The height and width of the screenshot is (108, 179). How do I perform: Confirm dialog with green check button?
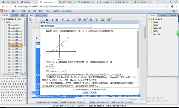point(86,93)
